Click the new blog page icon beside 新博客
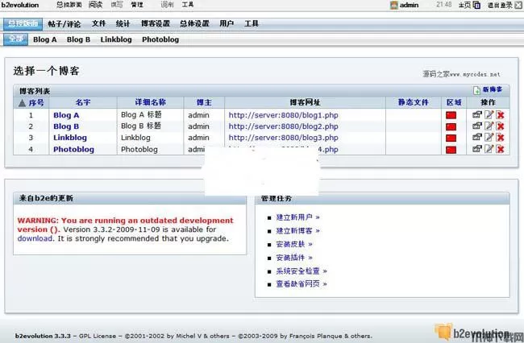 tap(476, 90)
